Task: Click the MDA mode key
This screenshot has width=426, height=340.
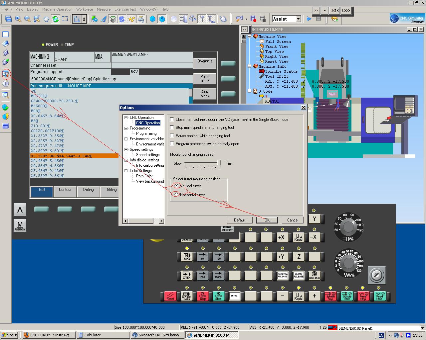Action: (x=187, y=256)
